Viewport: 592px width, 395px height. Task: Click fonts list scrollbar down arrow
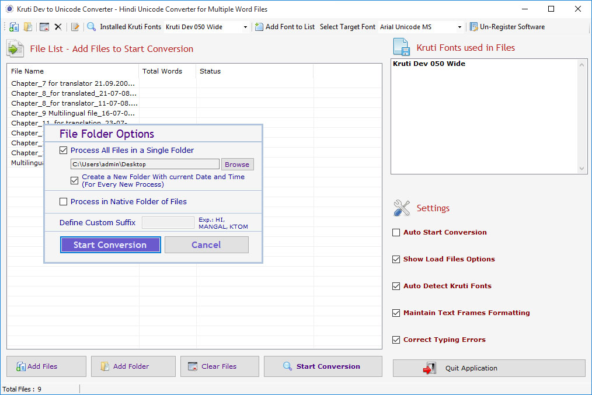581,168
